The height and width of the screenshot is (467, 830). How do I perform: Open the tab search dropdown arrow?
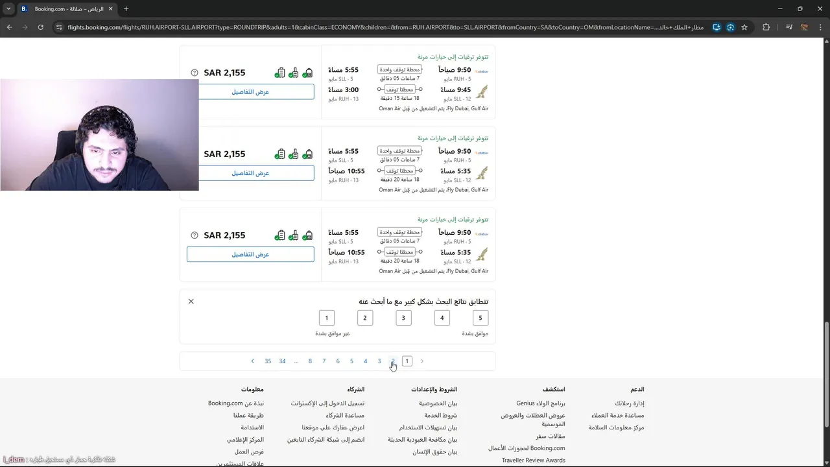[x=8, y=9]
